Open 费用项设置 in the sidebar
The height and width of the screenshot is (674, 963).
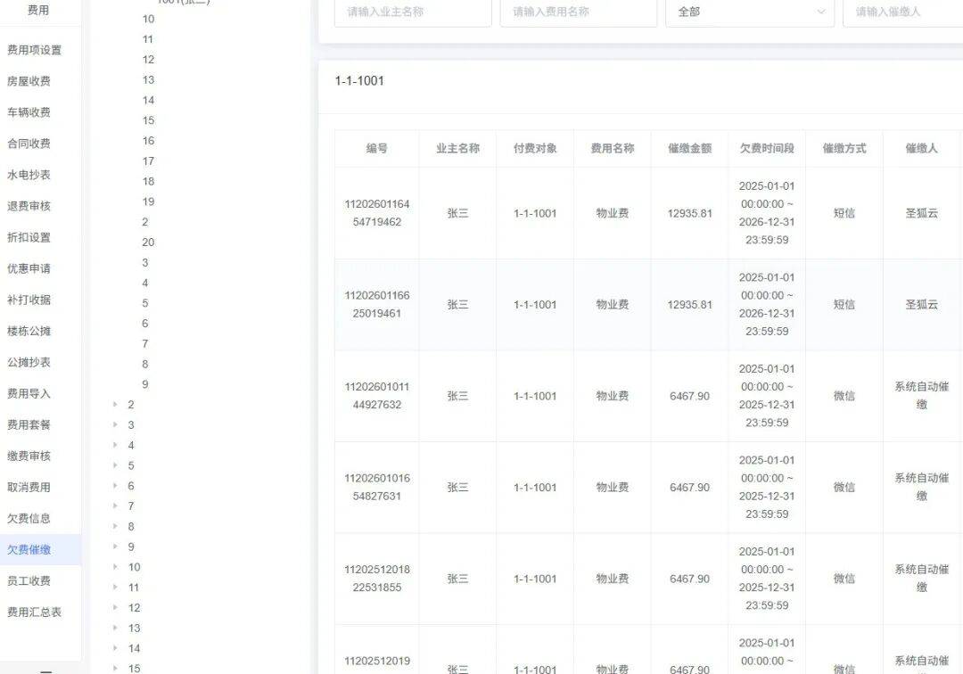tap(34, 50)
